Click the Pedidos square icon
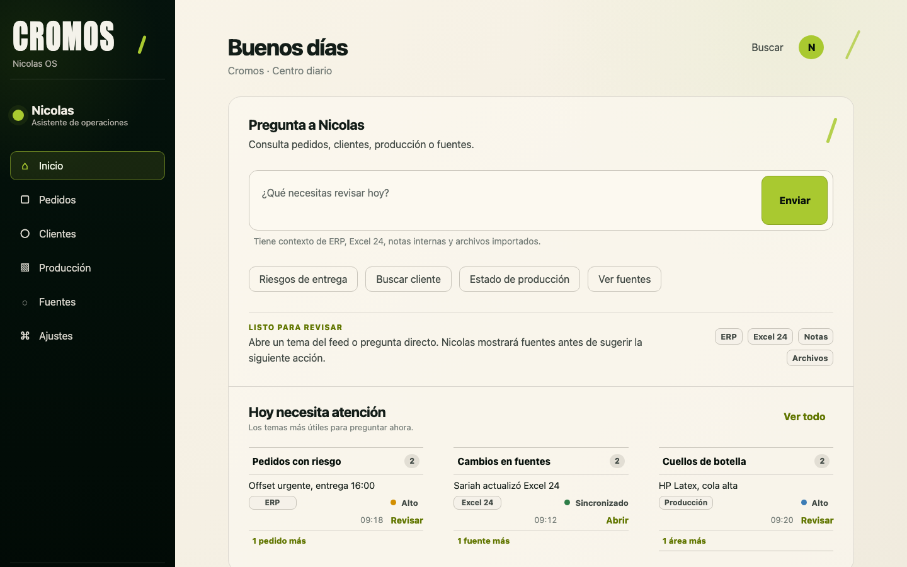907x567 pixels. [x=25, y=200]
